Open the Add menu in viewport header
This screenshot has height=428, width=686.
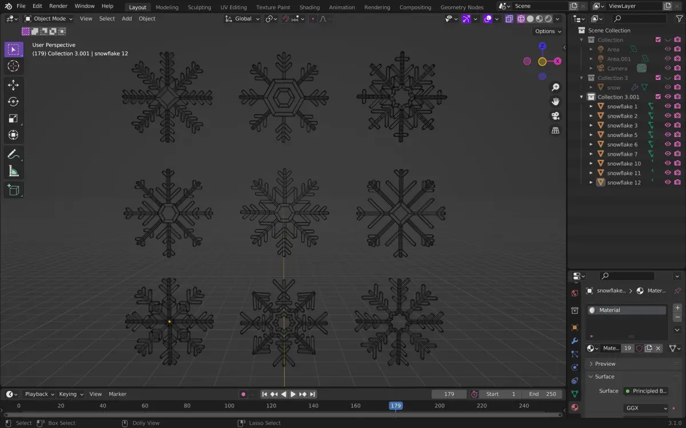click(127, 19)
